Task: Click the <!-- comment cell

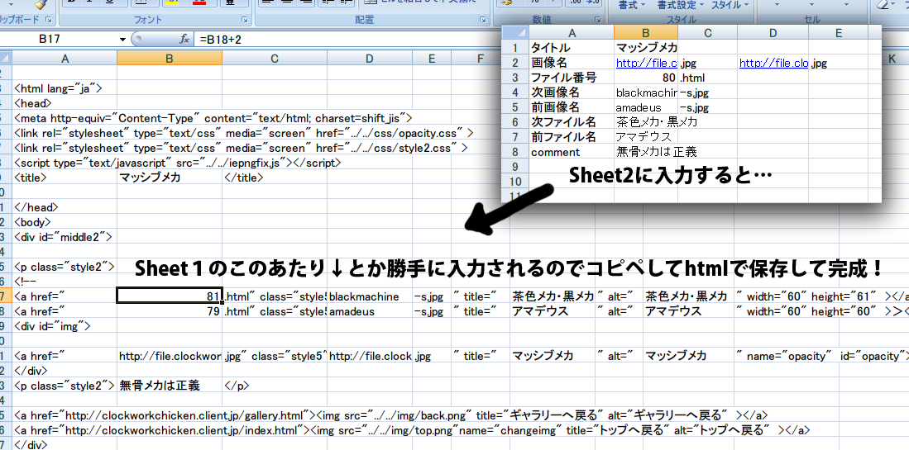Action: (65, 282)
